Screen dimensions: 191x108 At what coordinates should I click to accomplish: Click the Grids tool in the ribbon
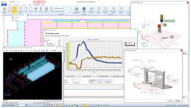pos(9,10)
